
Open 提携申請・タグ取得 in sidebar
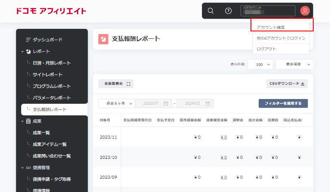(x=52, y=180)
